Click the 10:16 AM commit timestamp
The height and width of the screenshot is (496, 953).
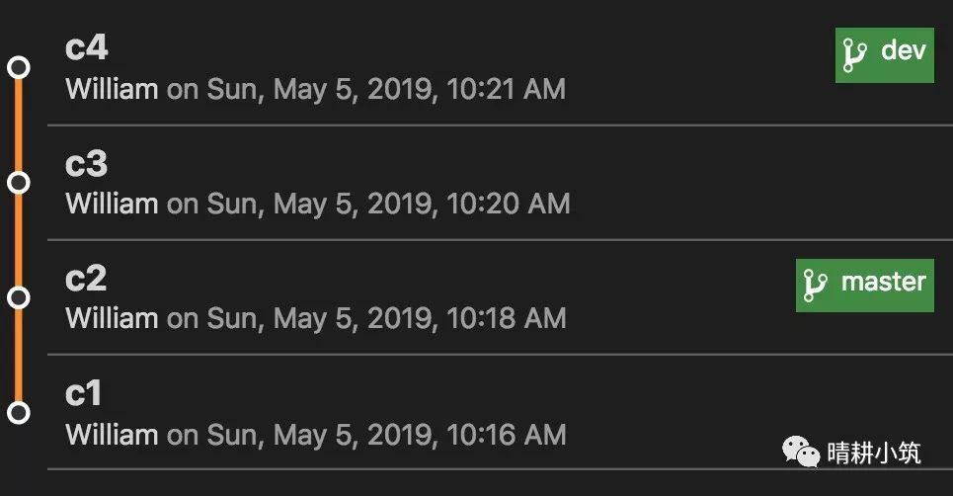pyautogui.click(x=507, y=435)
